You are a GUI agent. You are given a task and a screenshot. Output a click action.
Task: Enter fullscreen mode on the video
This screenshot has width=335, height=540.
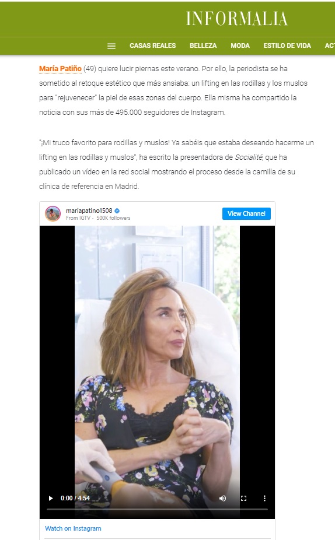pos(244,498)
